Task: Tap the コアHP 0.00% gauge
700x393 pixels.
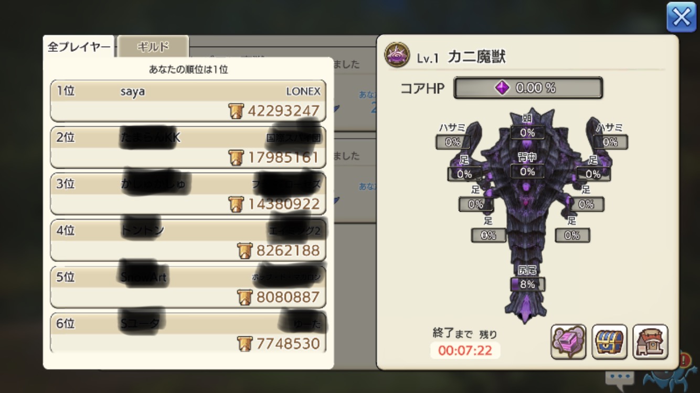Action: point(528,88)
